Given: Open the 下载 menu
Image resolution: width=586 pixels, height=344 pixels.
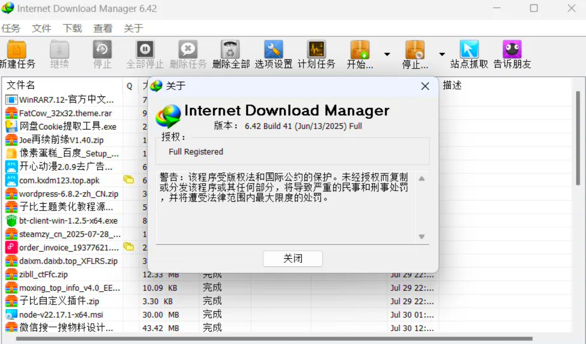Looking at the screenshot, I should coord(72,28).
